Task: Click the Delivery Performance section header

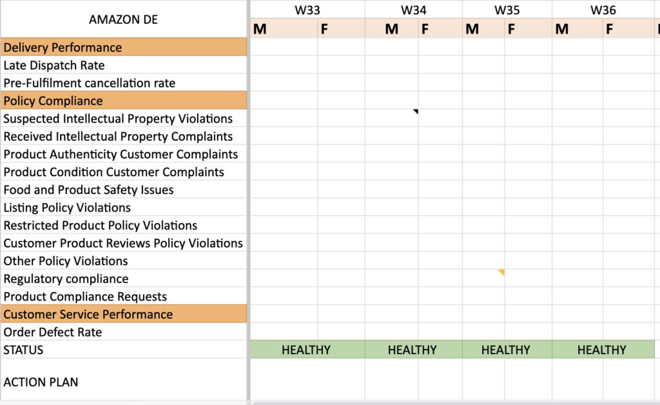Action: point(124,46)
